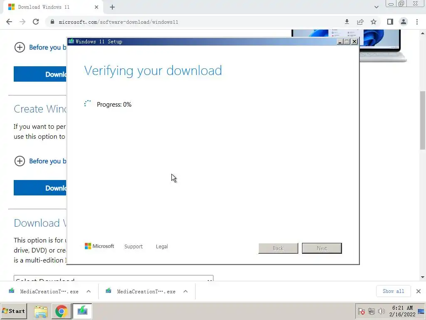
Task: Open File Explorer from the taskbar
Action: tap(41, 311)
